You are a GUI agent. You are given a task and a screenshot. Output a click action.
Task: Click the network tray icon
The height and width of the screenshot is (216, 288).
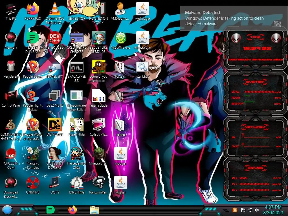coord(250,210)
